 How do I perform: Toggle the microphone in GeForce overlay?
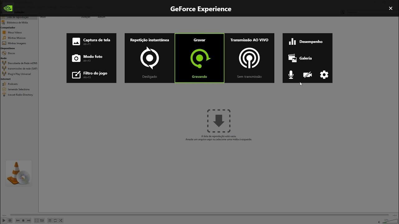(291, 75)
